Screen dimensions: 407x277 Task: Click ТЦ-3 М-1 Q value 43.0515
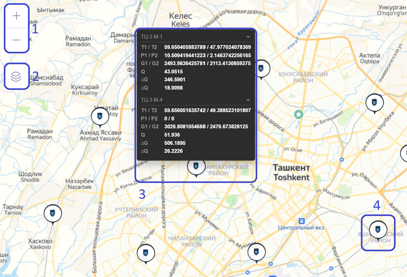tap(173, 71)
